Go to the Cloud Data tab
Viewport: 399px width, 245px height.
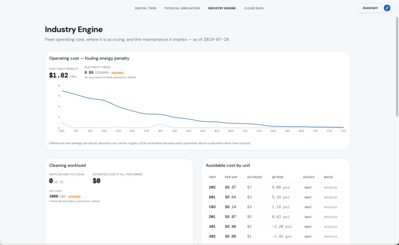coord(254,8)
